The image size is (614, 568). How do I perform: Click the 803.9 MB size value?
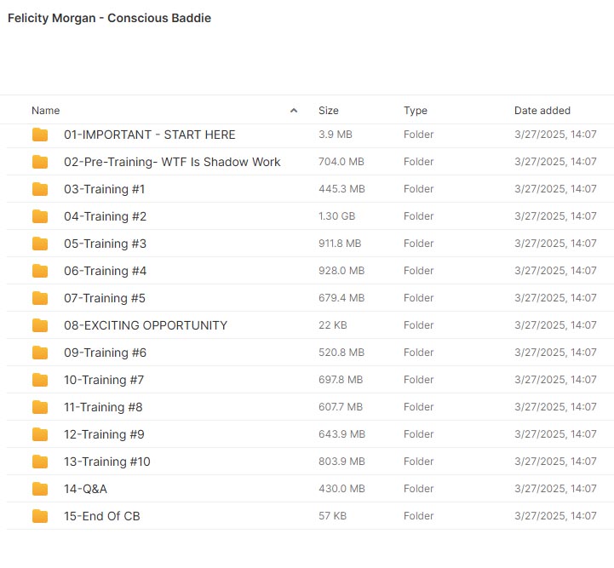click(341, 462)
